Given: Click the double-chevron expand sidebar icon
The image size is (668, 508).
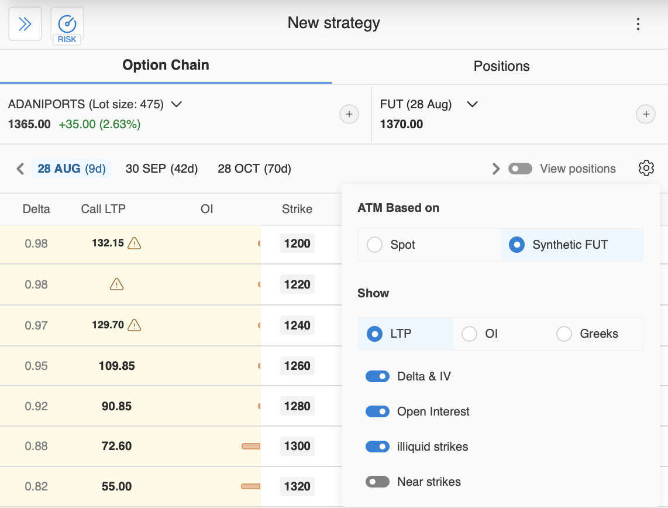Looking at the screenshot, I should click(x=25, y=24).
